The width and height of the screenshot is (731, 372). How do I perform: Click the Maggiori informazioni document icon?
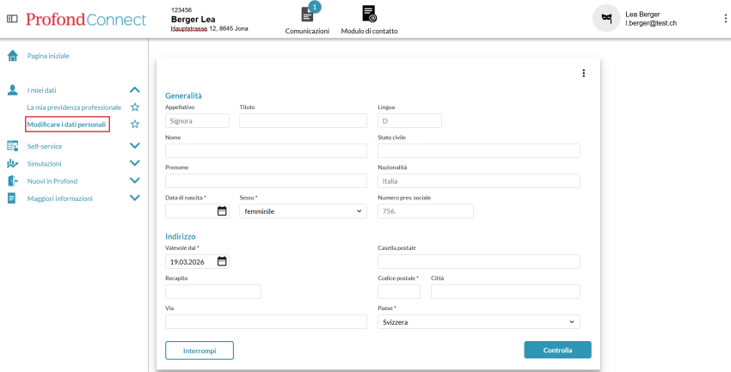[12, 198]
